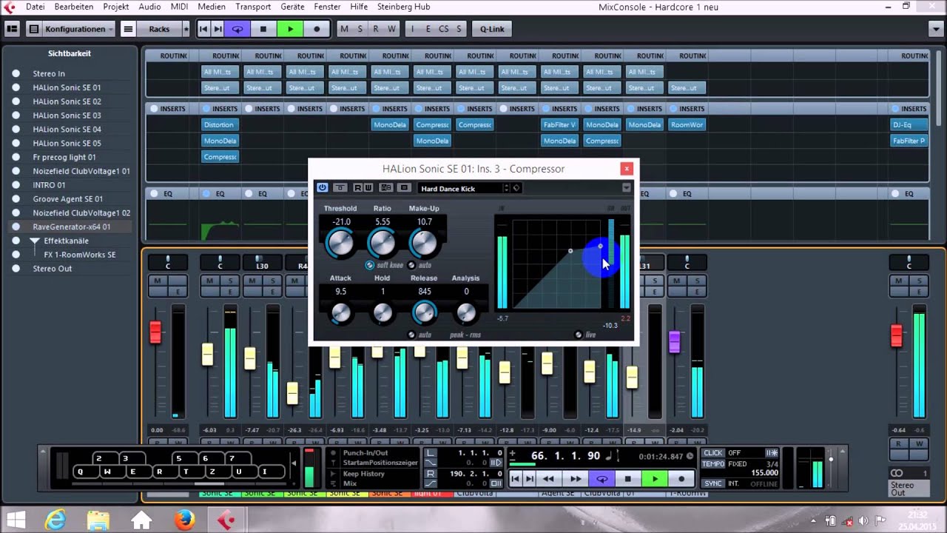Click the Attack value field 9.5

point(341,292)
